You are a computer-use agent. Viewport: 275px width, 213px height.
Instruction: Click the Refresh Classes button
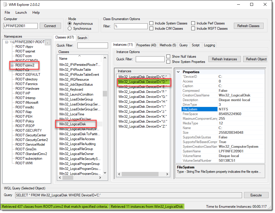click(x=248, y=26)
